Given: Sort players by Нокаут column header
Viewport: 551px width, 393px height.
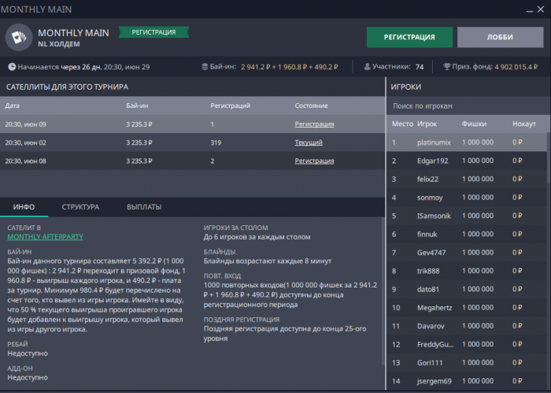Looking at the screenshot, I should [x=523, y=124].
